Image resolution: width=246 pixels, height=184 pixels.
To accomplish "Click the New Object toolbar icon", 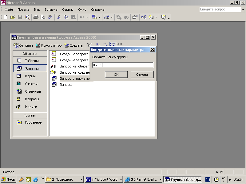I will [151, 17].
